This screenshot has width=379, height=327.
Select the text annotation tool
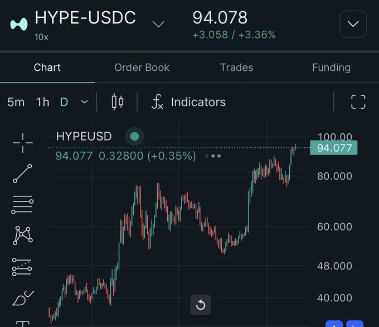[23, 324]
